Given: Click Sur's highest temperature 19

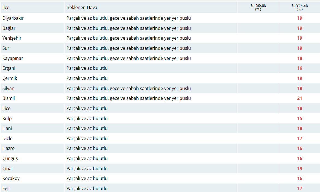Looking at the screenshot, I should (x=300, y=48).
